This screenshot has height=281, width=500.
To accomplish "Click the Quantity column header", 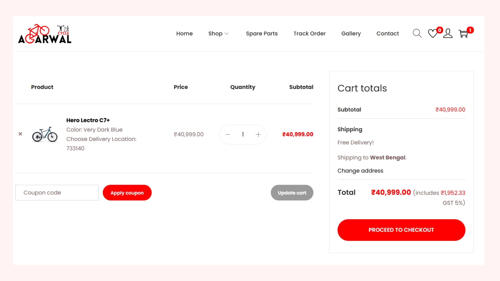I will pyautogui.click(x=243, y=87).
